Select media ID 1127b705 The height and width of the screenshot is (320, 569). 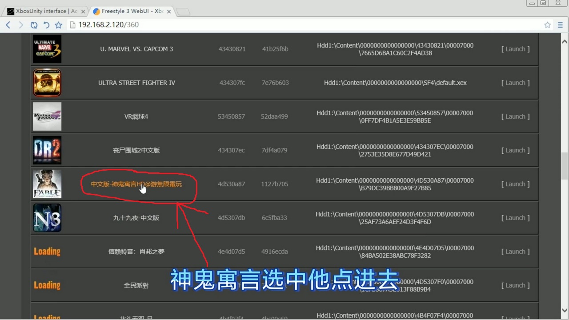point(274,184)
